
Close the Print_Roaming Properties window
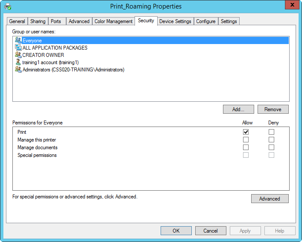[291, 5]
